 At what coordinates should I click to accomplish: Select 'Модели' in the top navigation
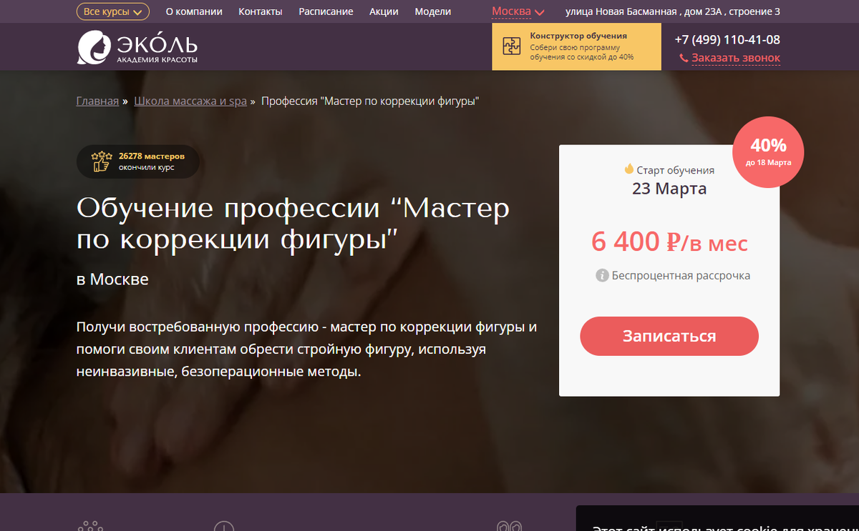[433, 11]
